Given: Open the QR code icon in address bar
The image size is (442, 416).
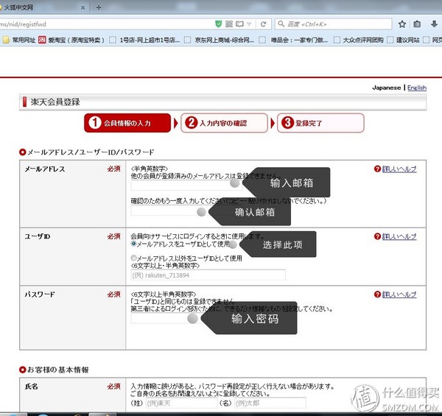Looking at the screenshot, I should [229, 24].
